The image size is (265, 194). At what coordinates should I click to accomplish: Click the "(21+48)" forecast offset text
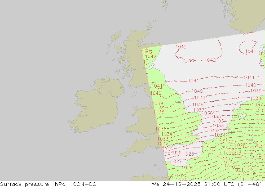250,184
